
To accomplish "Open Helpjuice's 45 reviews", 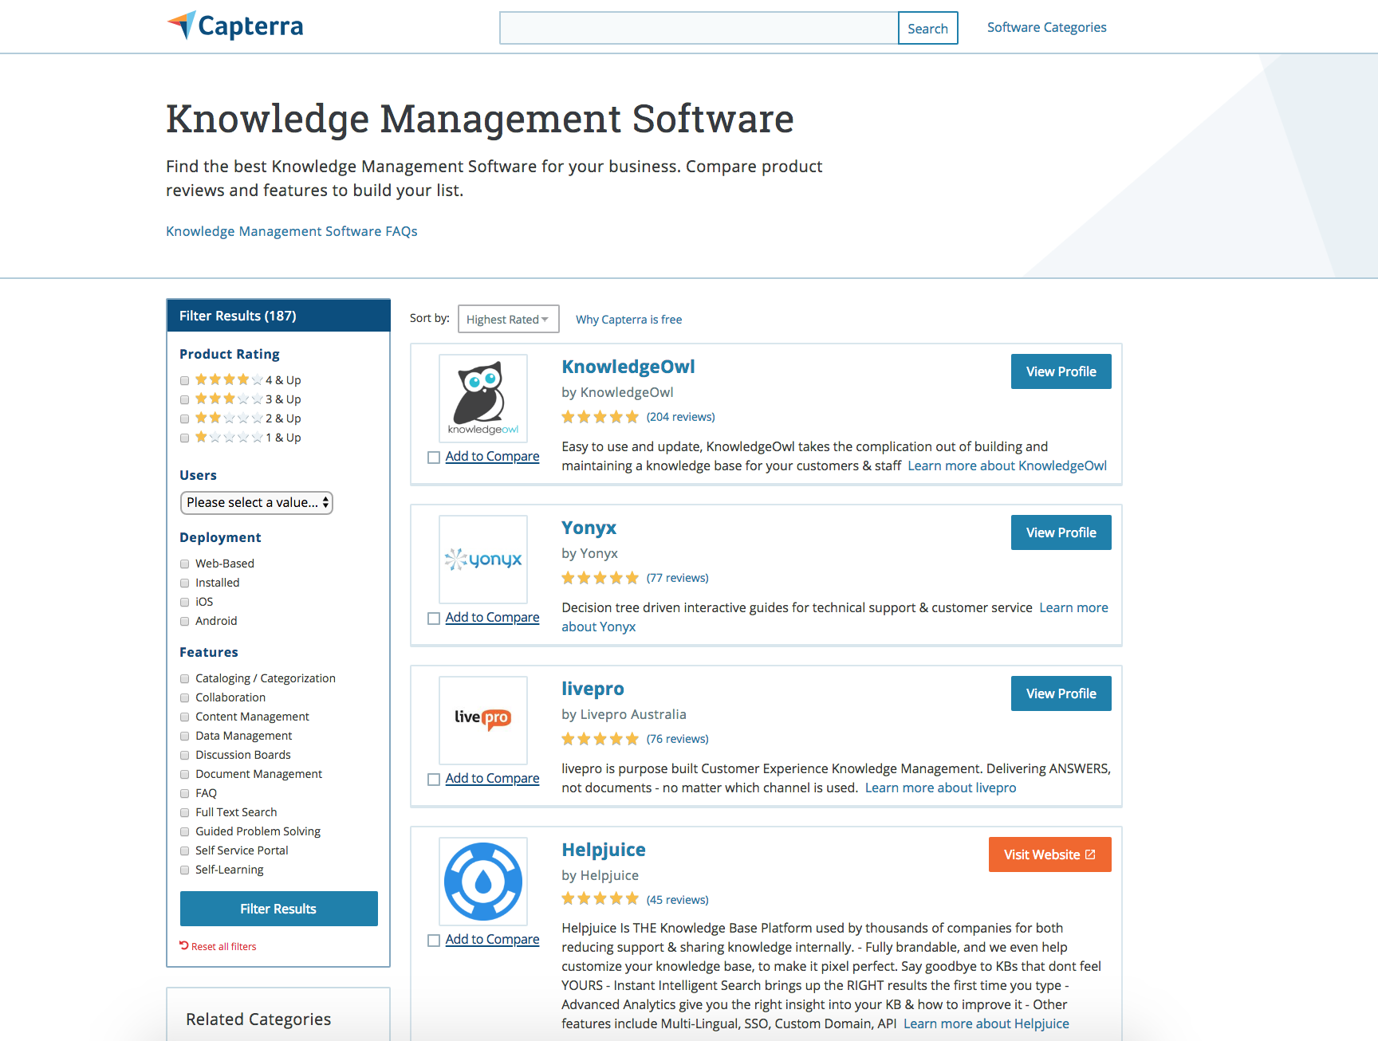I will [x=678, y=900].
